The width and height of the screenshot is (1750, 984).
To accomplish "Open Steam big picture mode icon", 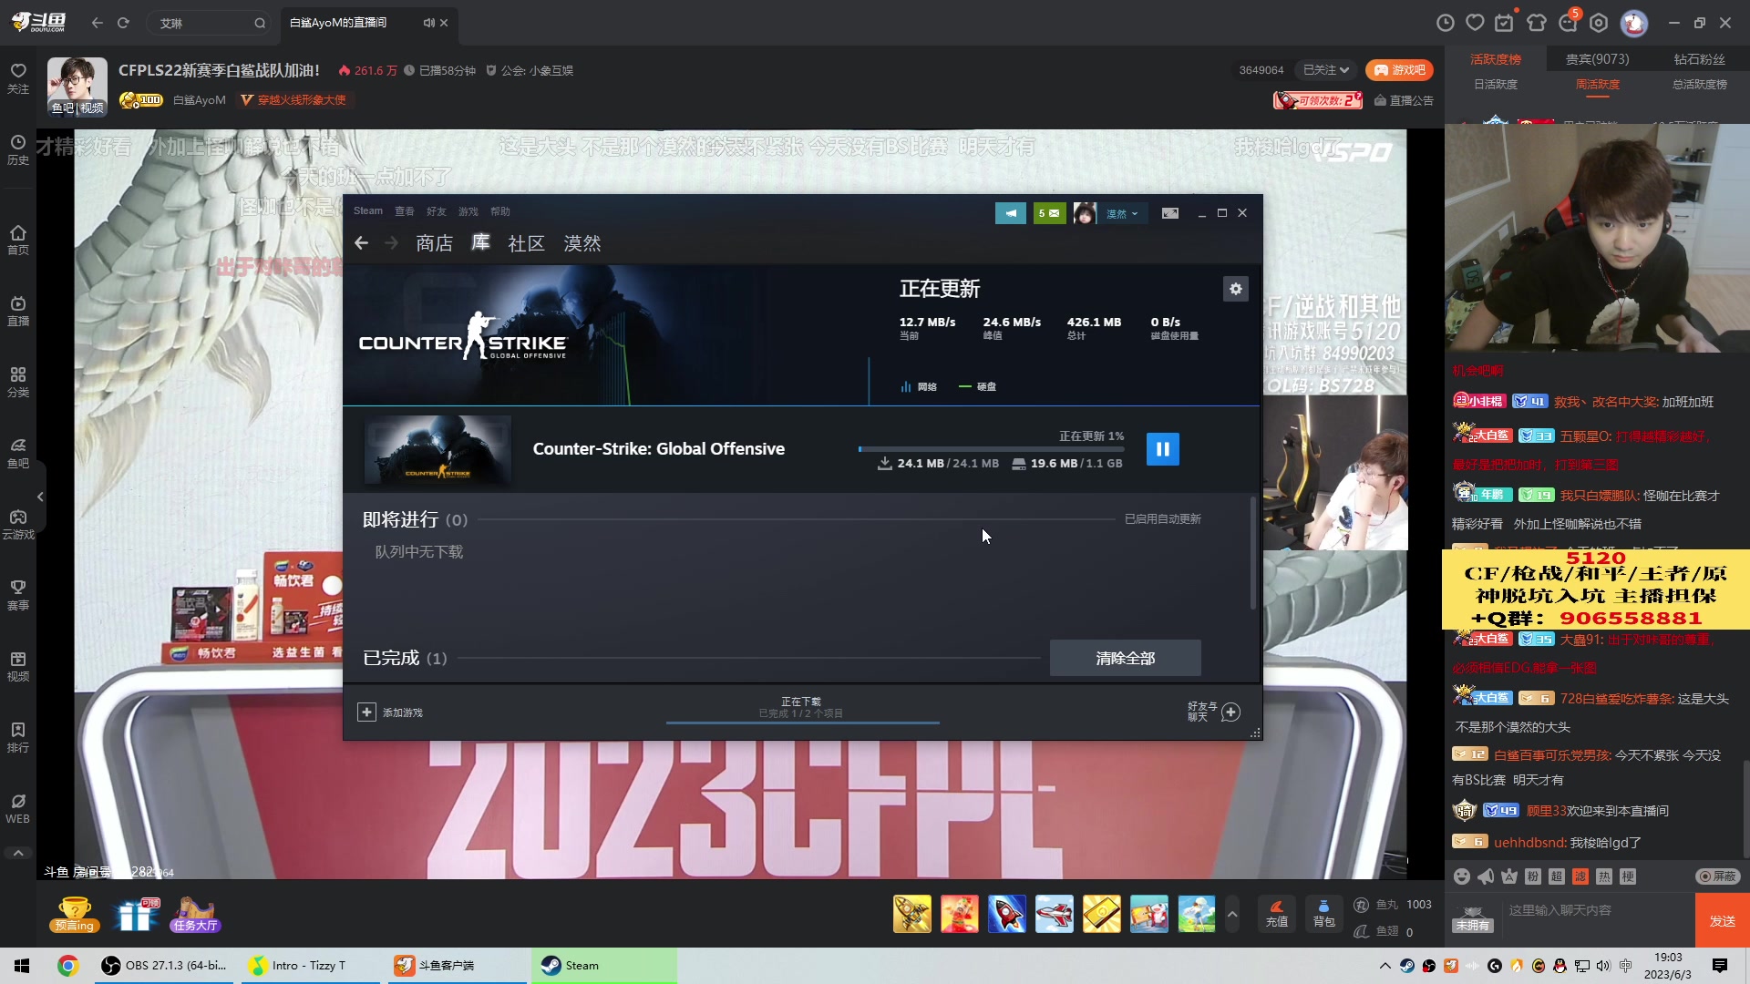I will (x=1170, y=213).
